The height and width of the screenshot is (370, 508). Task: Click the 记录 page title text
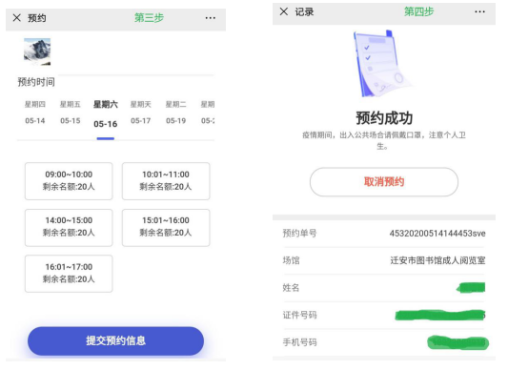pyautogui.click(x=304, y=12)
